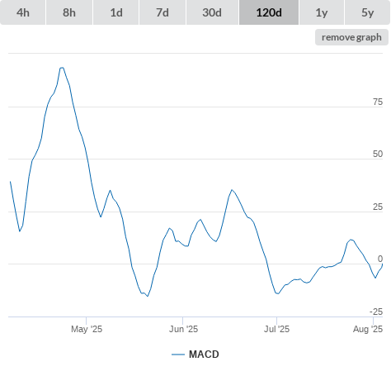Click the MACD line's highest peak

62,68
